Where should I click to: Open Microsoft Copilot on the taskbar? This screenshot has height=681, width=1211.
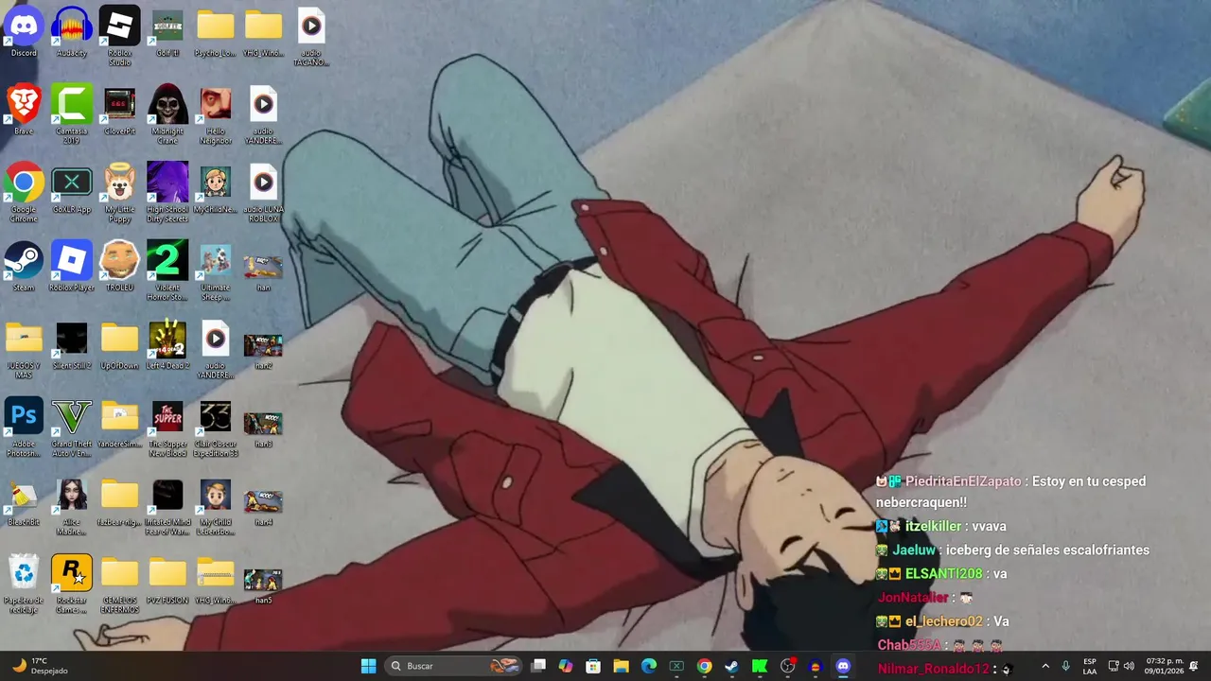(x=566, y=666)
